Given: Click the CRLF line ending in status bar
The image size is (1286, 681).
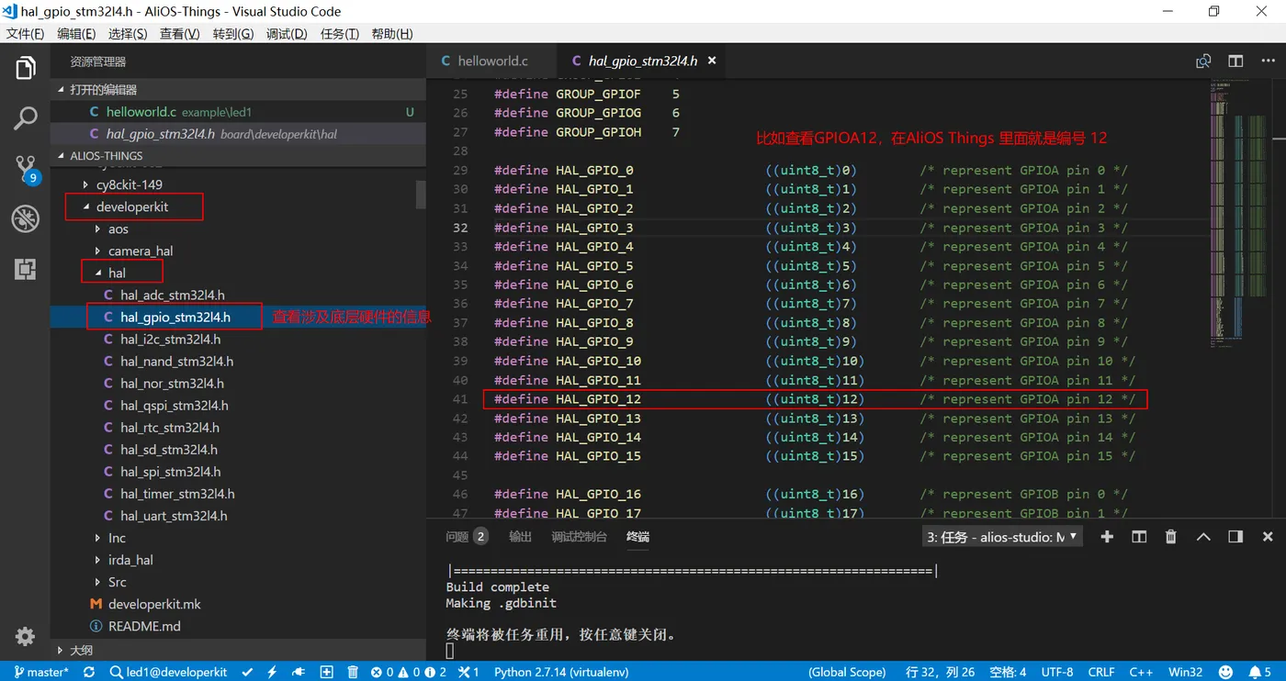Looking at the screenshot, I should coord(1101,672).
